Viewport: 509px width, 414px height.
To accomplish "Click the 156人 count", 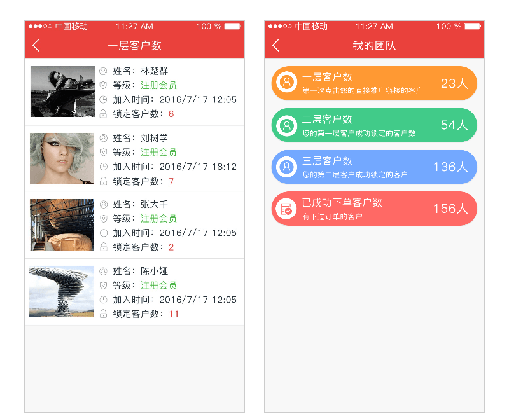I will 451,209.
